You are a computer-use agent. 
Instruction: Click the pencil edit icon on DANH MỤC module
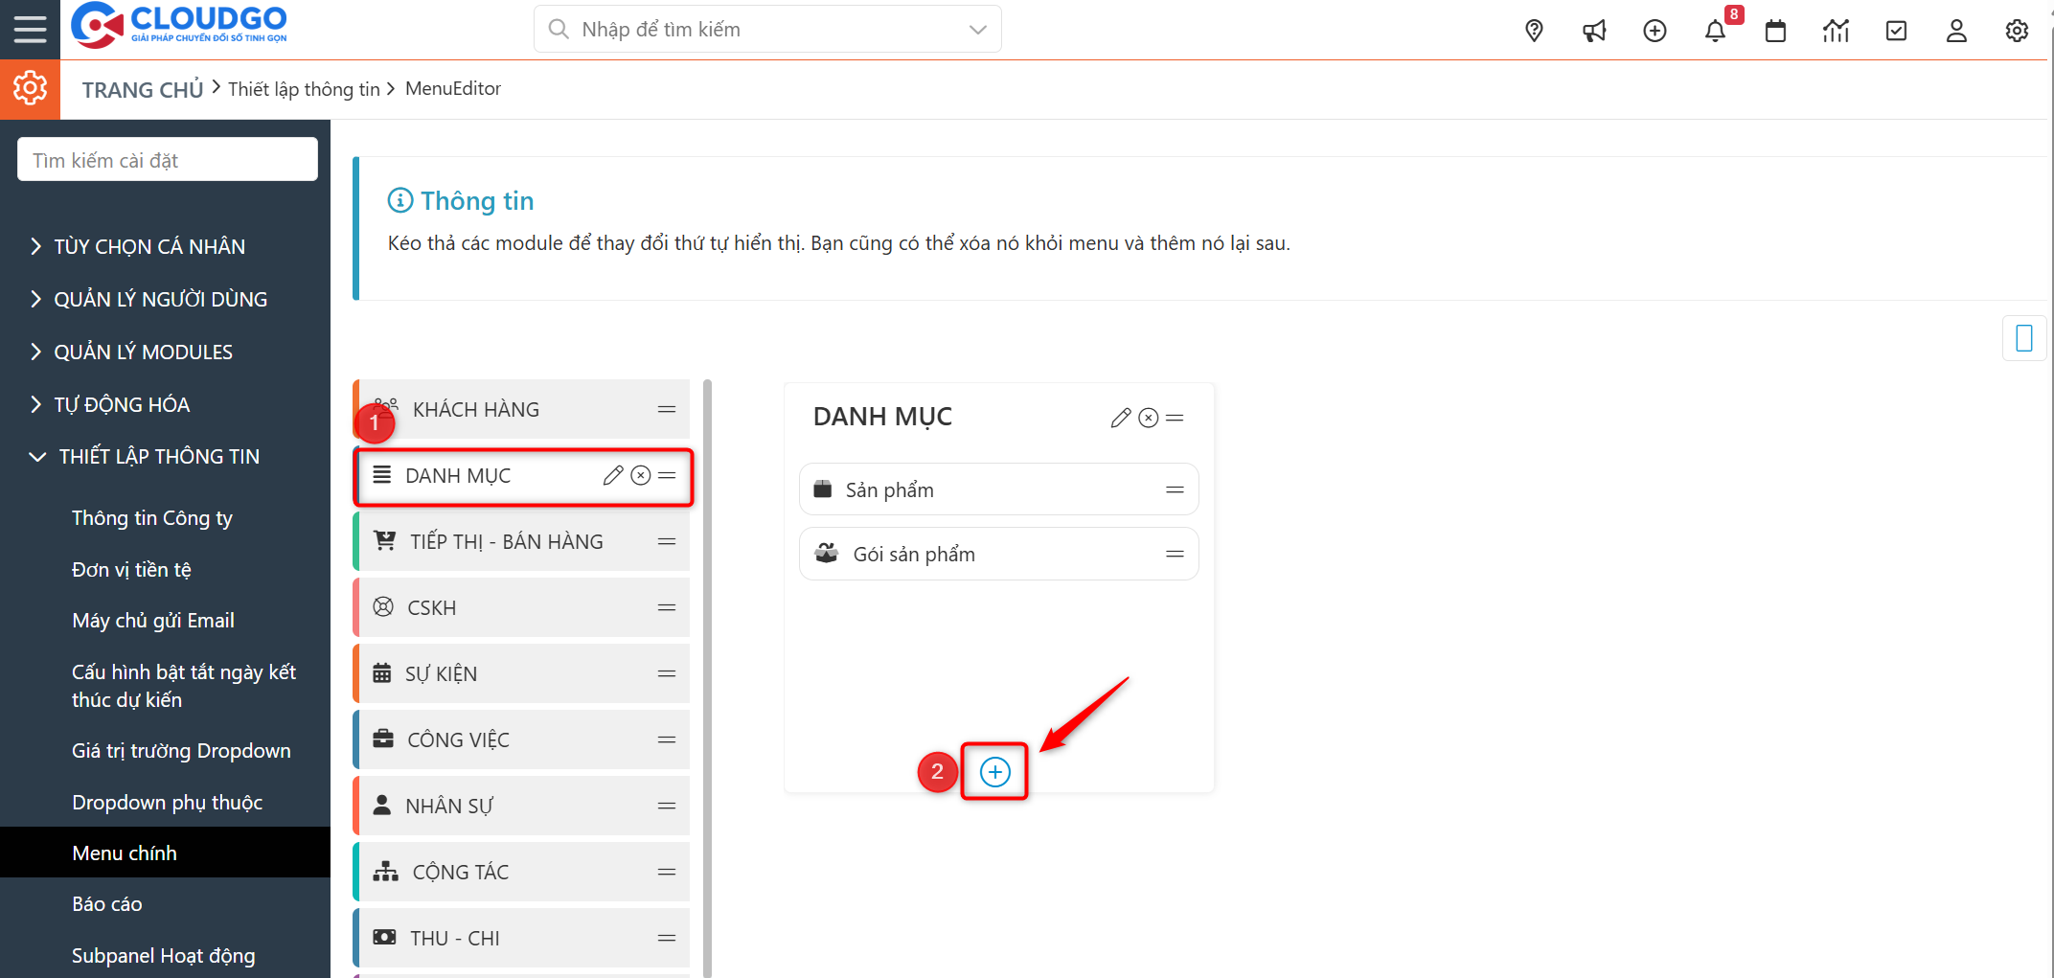tap(613, 475)
